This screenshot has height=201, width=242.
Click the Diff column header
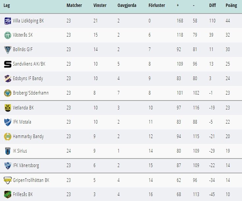[x=212, y=5]
